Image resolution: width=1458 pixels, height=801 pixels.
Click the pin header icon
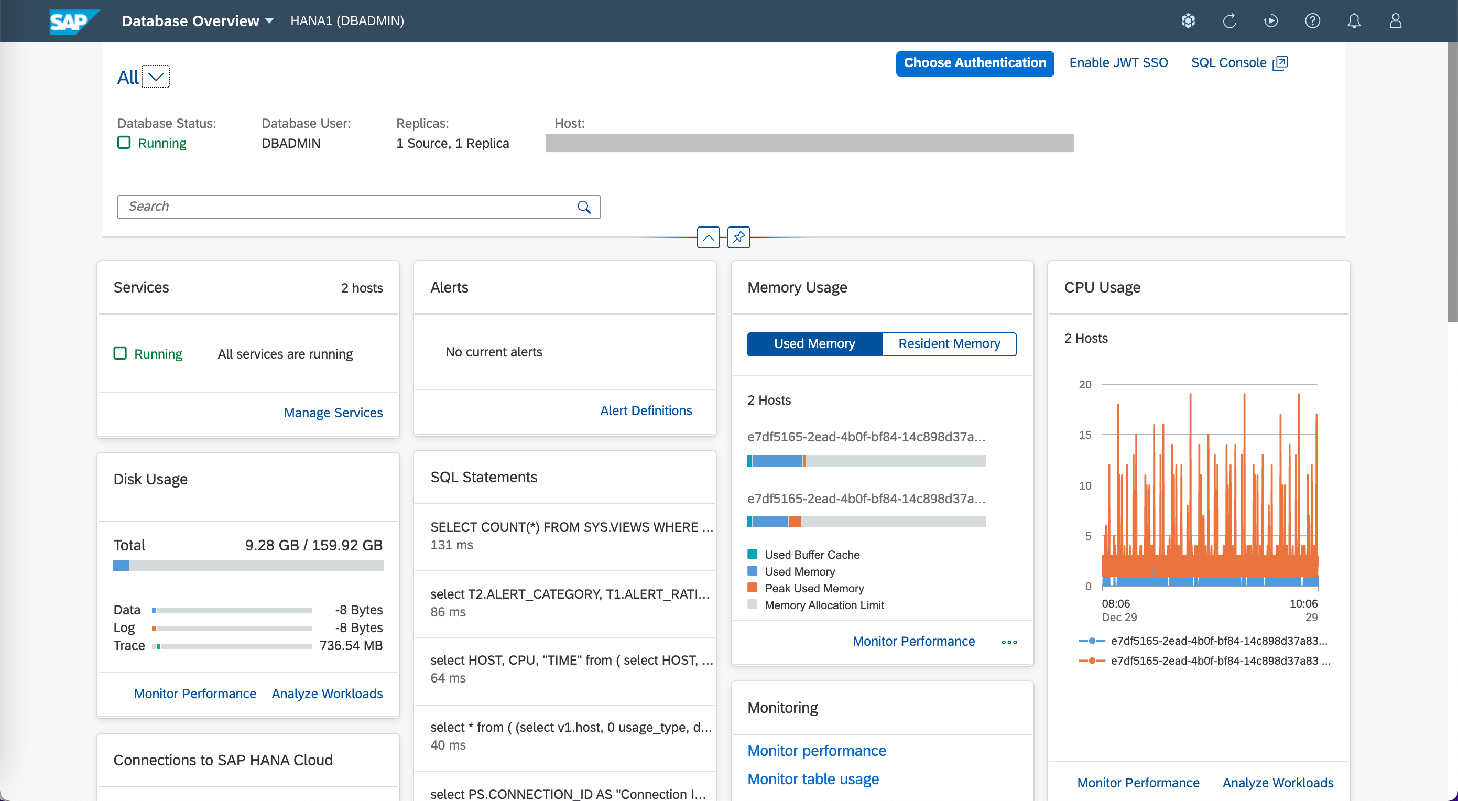738,238
